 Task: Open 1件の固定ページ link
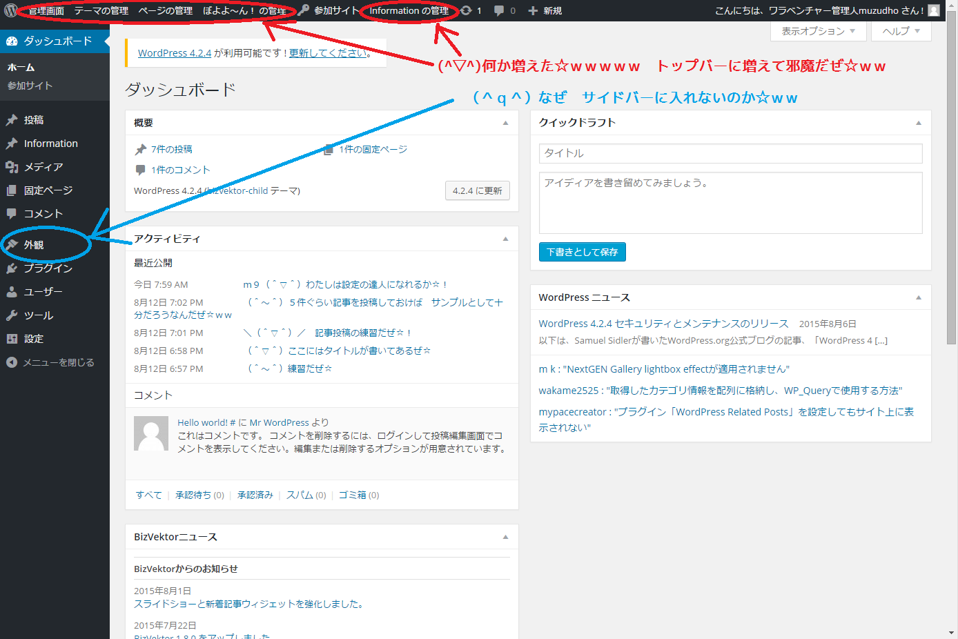(x=373, y=149)
